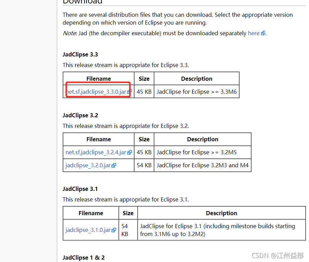Screen dimensions: 309x262
Task: Click external-link icon after jadclipse_3.2.4.jar
Action: tap(129, 153)
